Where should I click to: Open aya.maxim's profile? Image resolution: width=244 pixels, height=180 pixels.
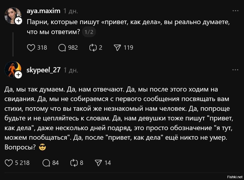click(x=44, y=11)
